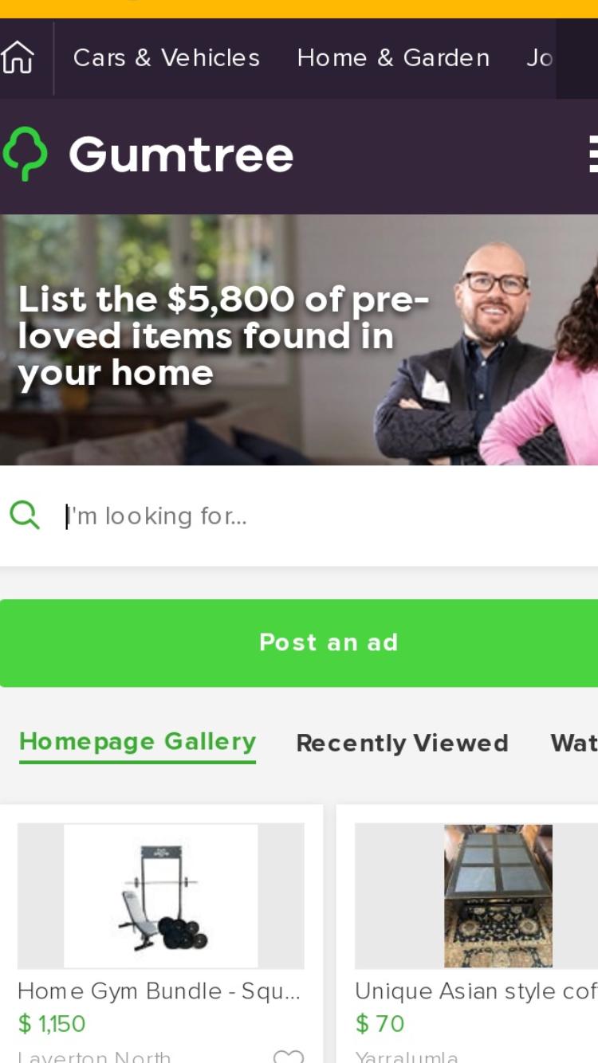Click the Gumtree wordmark text
Screen dimensions: 598x1063
coord(181,154)
